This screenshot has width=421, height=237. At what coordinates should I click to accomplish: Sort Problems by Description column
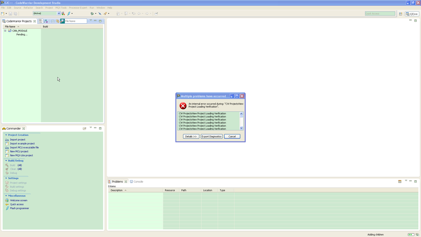(136, 190)
